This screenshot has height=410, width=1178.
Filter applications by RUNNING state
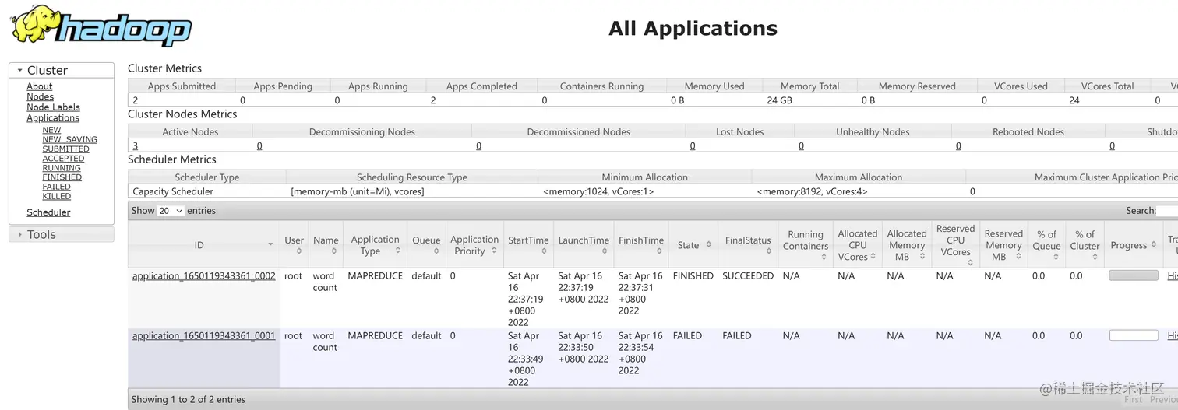click(x=62, y=167)
